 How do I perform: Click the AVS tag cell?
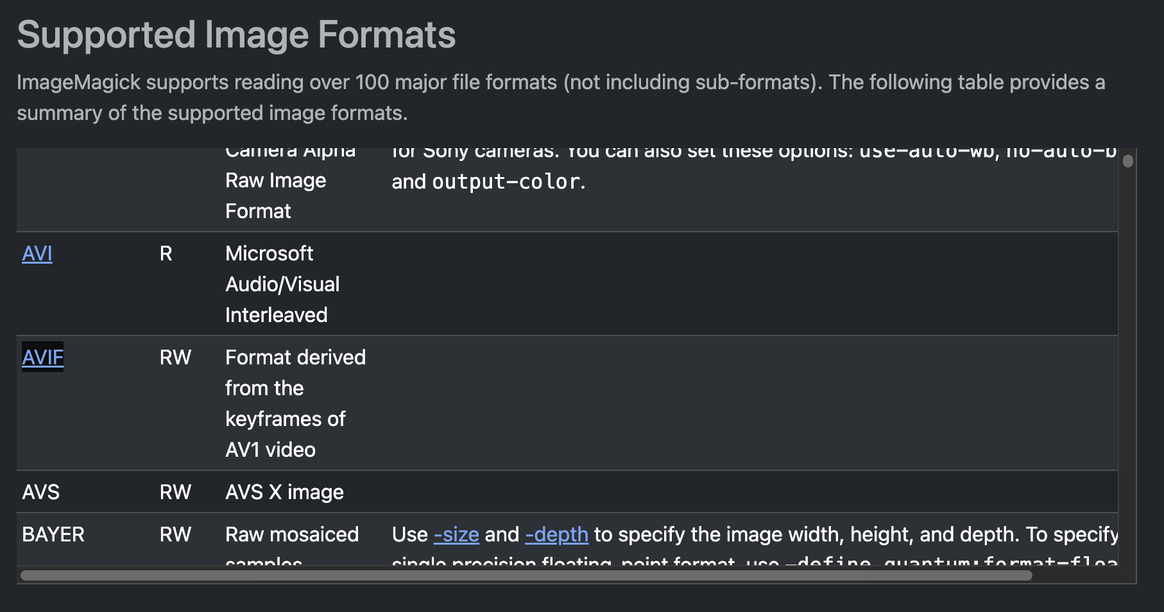point(40,492)
